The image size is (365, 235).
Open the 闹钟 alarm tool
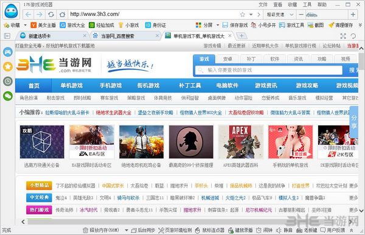(264, 230)
